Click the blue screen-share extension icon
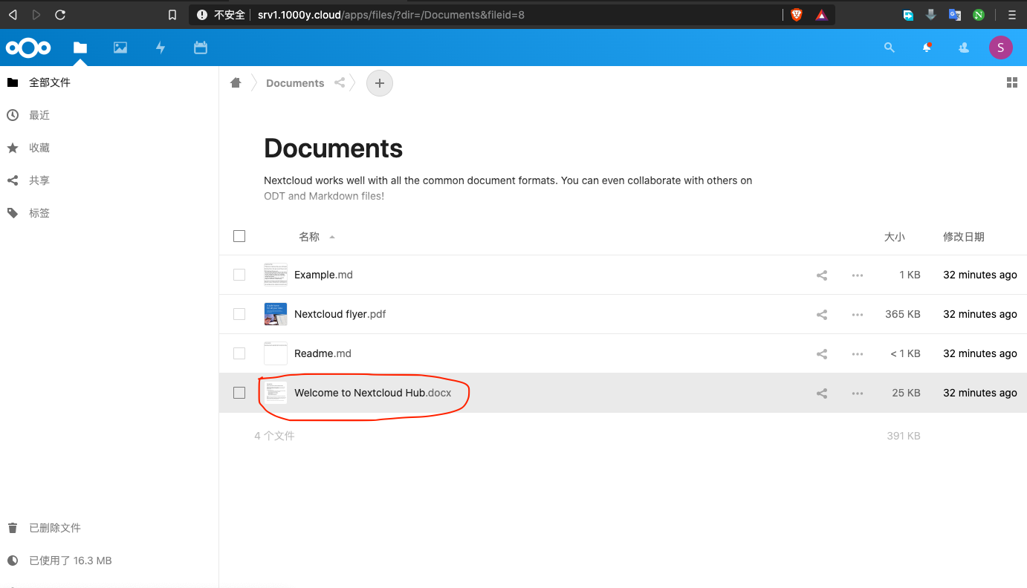1027x588 pixels. [x=908, y=14]
